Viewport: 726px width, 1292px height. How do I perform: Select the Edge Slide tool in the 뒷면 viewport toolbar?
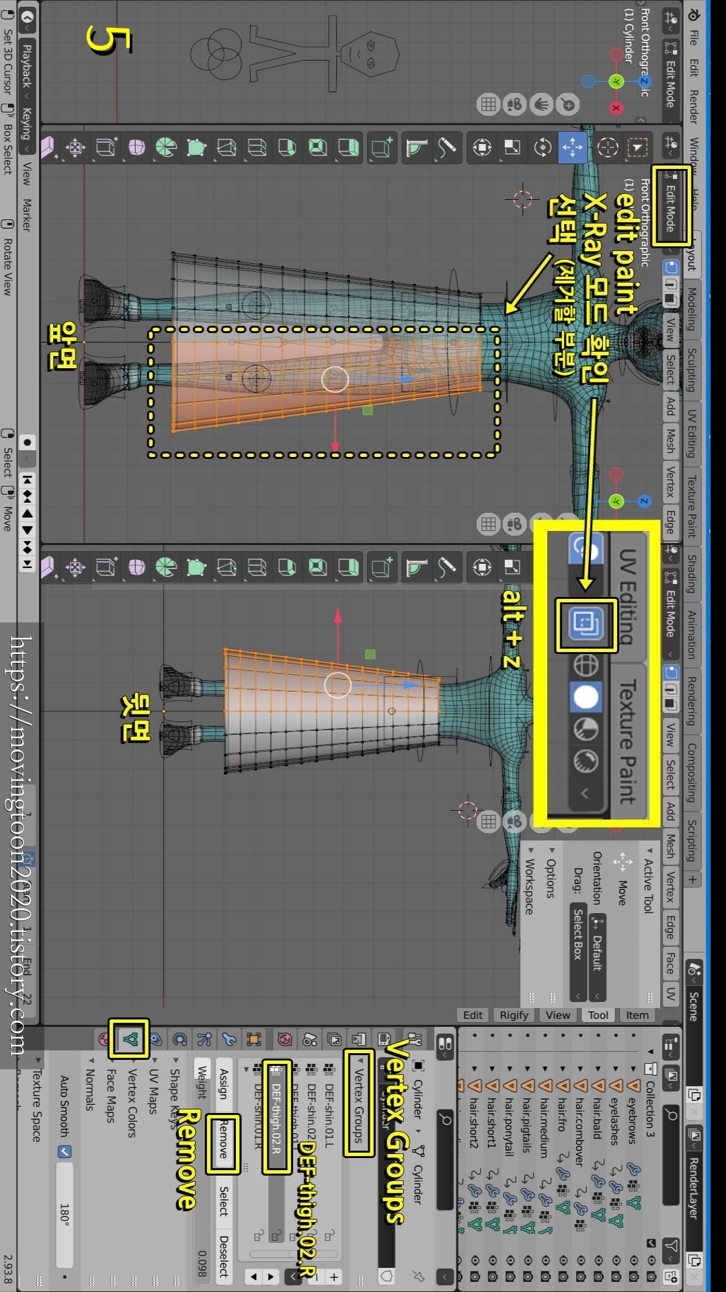[106, 567]
